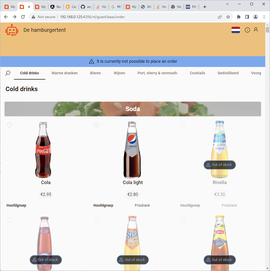Click the Rivella product name
270x271 pixels.
tap(219, 183)
